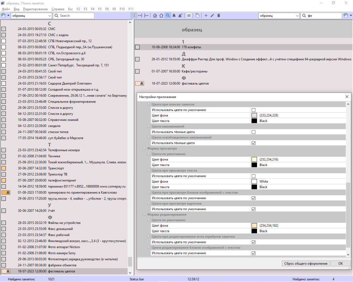Collapse the Формы просмотра section
The width and height of the screenshot is (353, 282).
coord(144,149)
